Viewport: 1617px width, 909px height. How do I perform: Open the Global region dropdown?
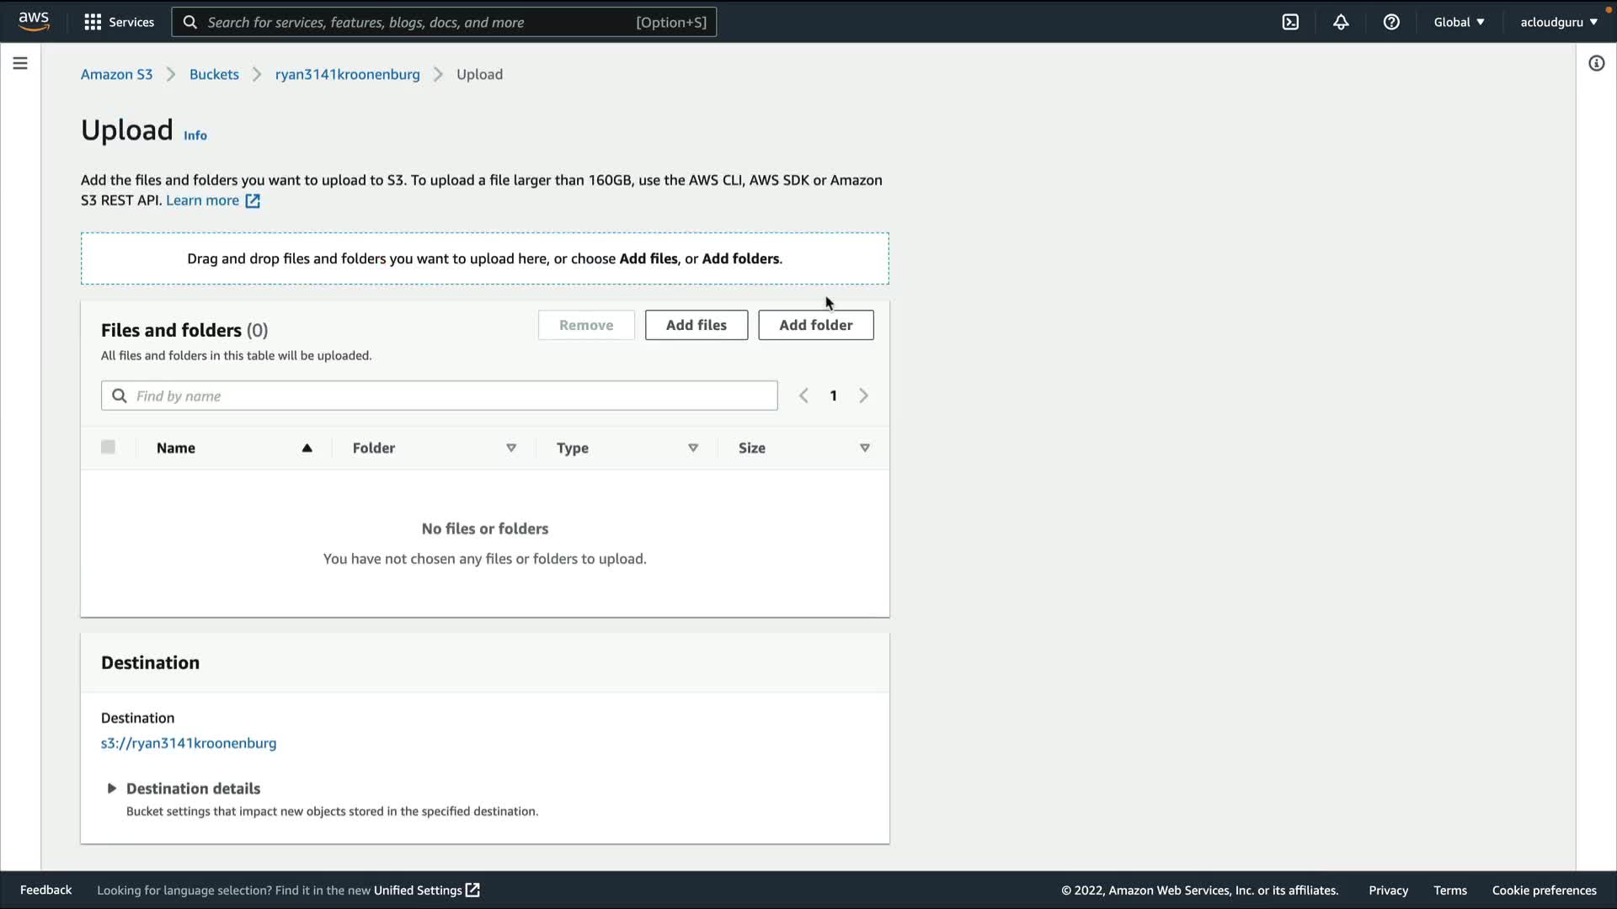click(x=1459, y=22)
